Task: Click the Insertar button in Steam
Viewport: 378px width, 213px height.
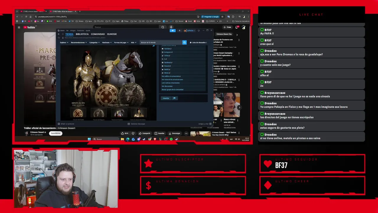Action: click(x=166, y=98)
